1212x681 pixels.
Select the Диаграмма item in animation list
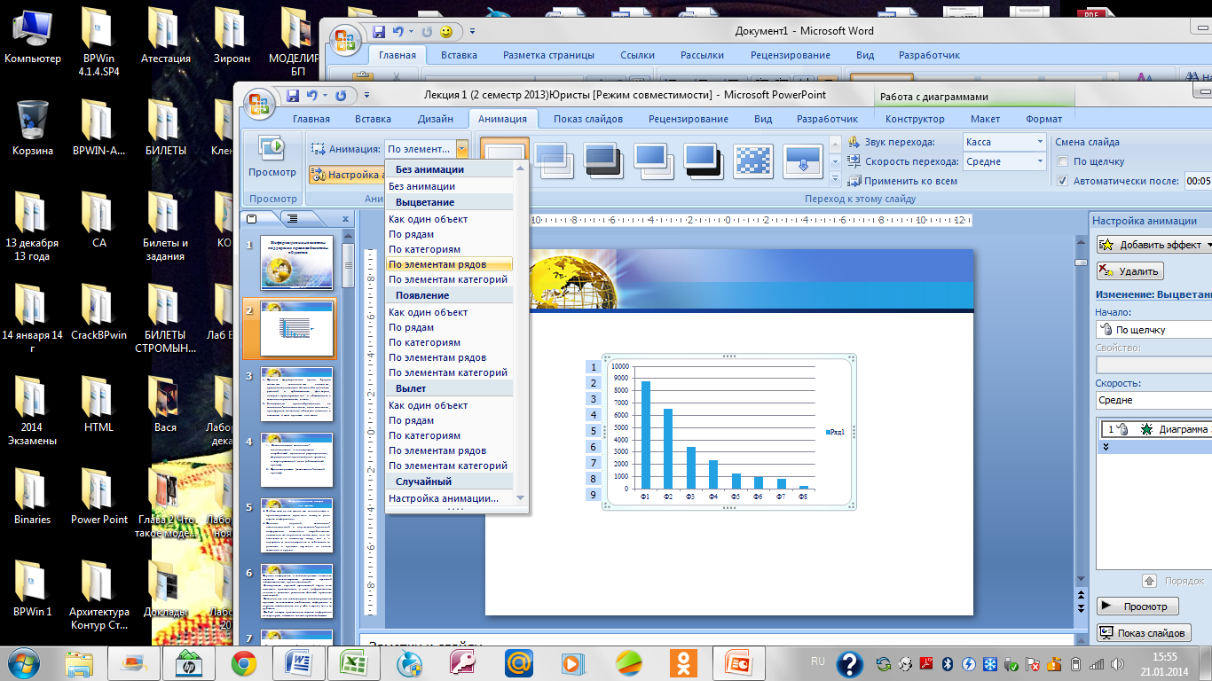pos(1157,429)
